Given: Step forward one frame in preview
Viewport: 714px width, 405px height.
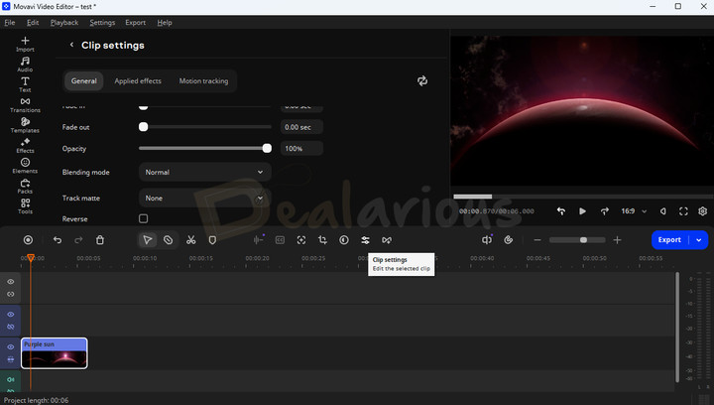Looking at the screenshot, I should coord(604,211).
